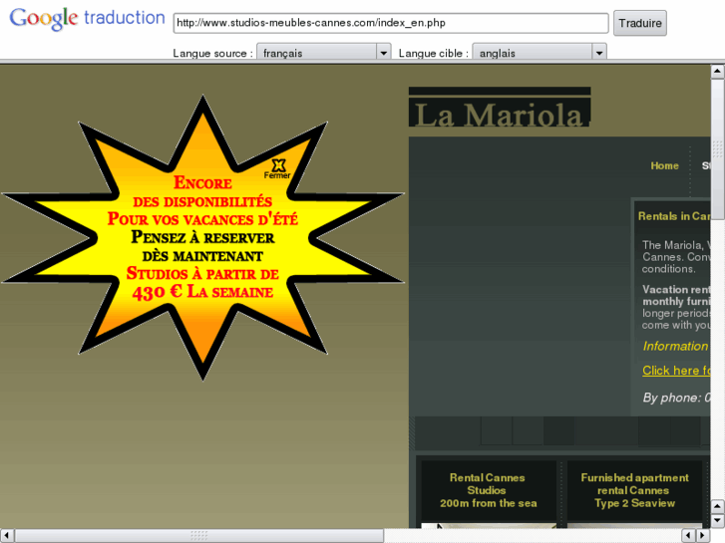The height and width of the screenshot is (543, 725).
Task: Open the Home menu item
Action: pyautogui.click(x=664, y=165)
